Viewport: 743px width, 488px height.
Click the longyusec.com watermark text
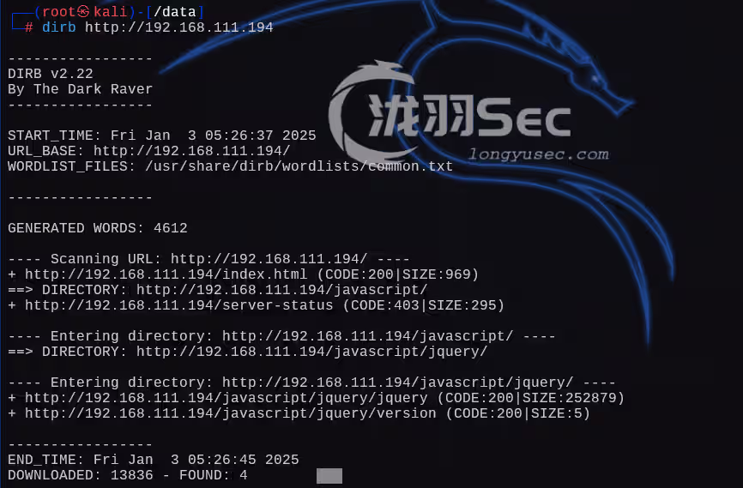tap(538, 154)
